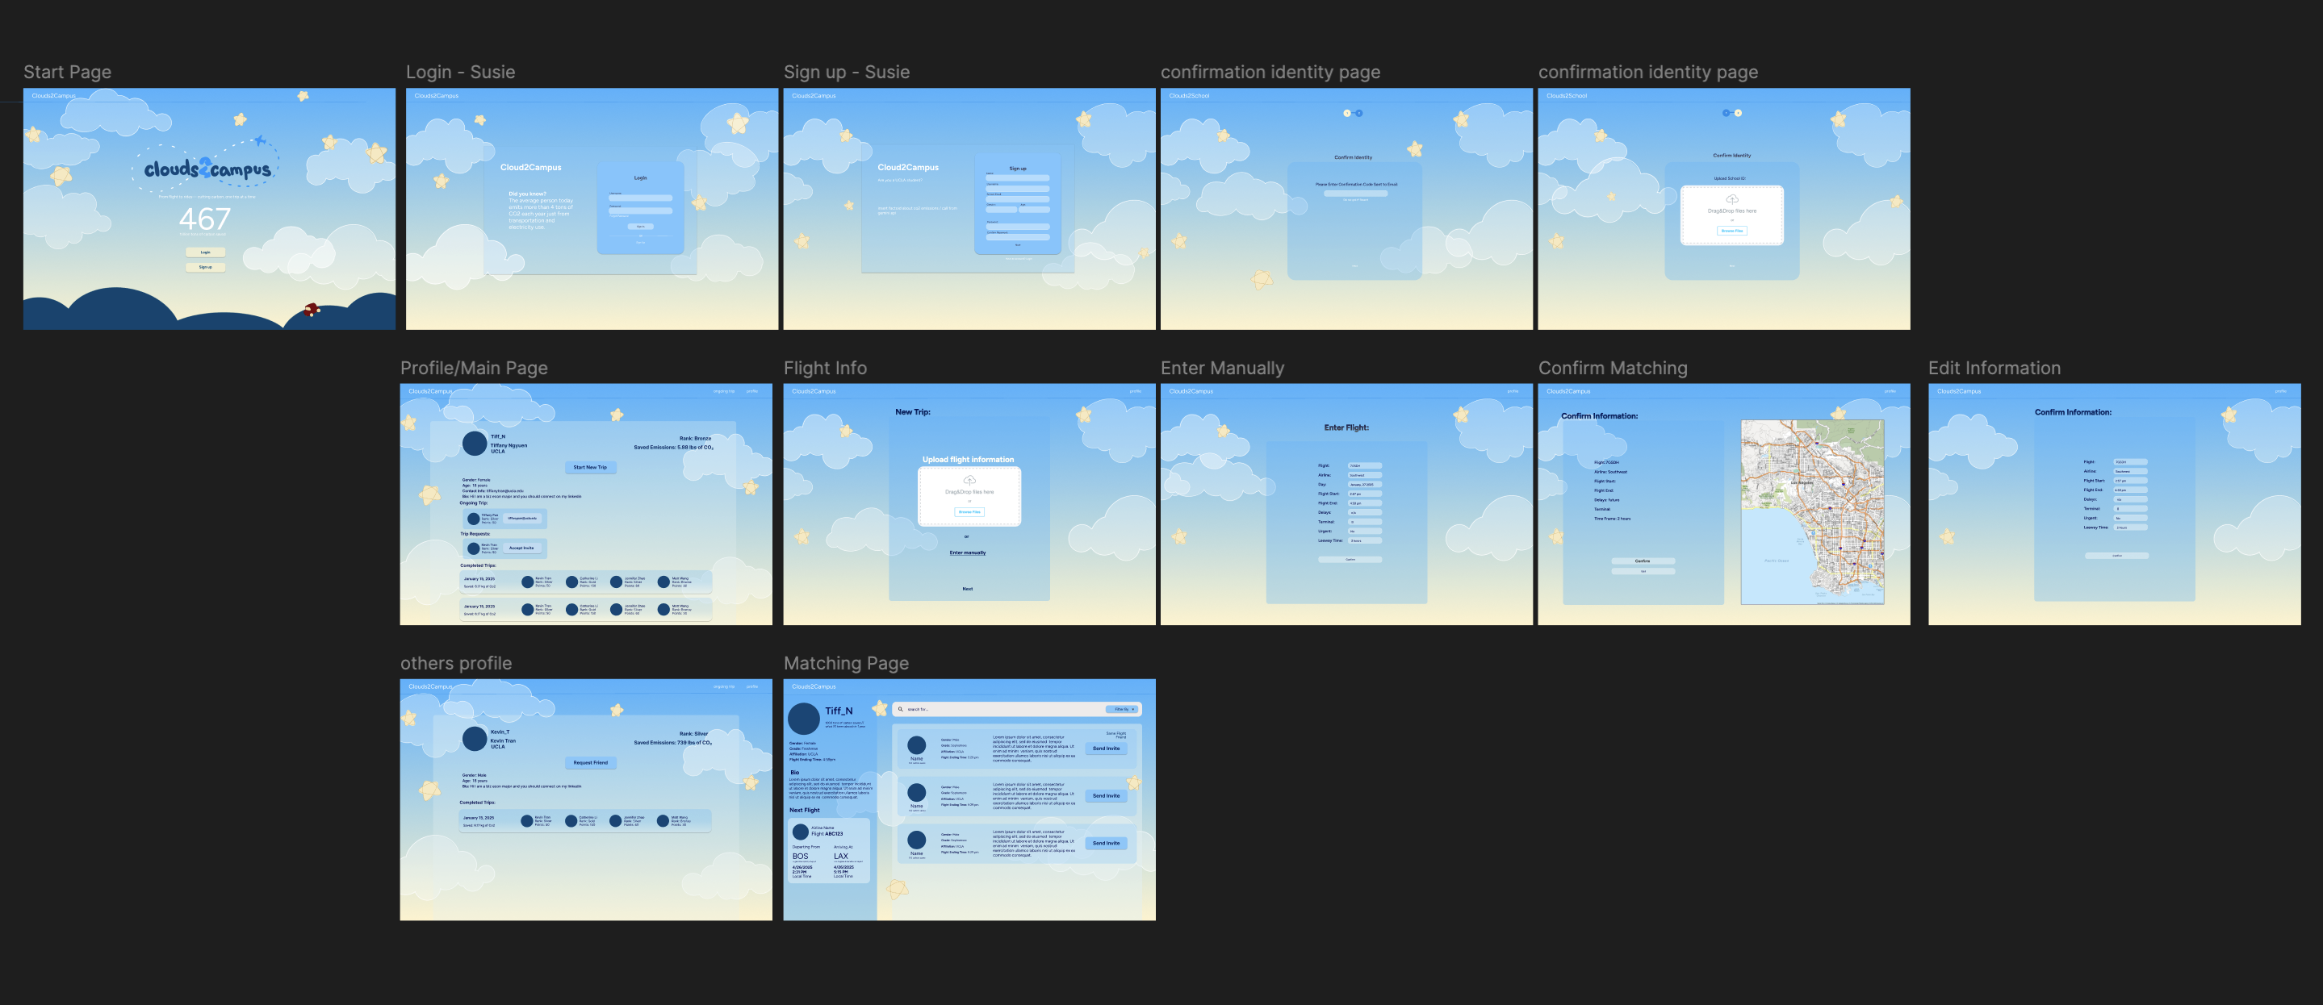Viewport: 2323px width, 1005px height.
Task: Click cloud upload icon in Flight Info frame
Action: click(x=969, y=481)
